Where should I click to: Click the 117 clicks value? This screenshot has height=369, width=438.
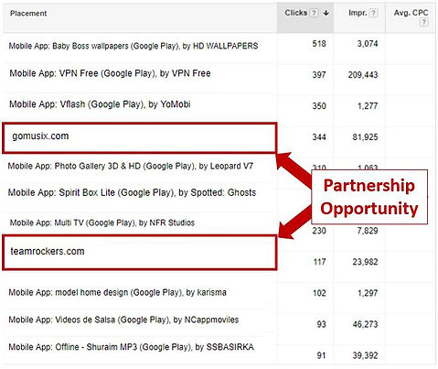[x=320, y=262]
